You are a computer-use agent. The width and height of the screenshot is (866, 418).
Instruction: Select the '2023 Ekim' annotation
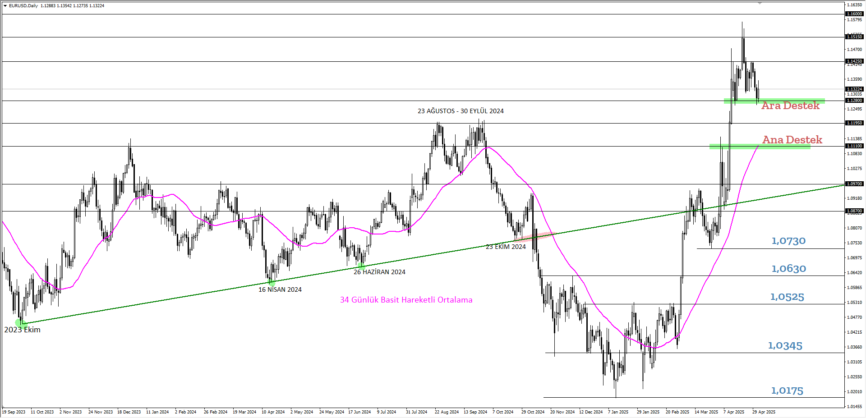tap(22, 330)
